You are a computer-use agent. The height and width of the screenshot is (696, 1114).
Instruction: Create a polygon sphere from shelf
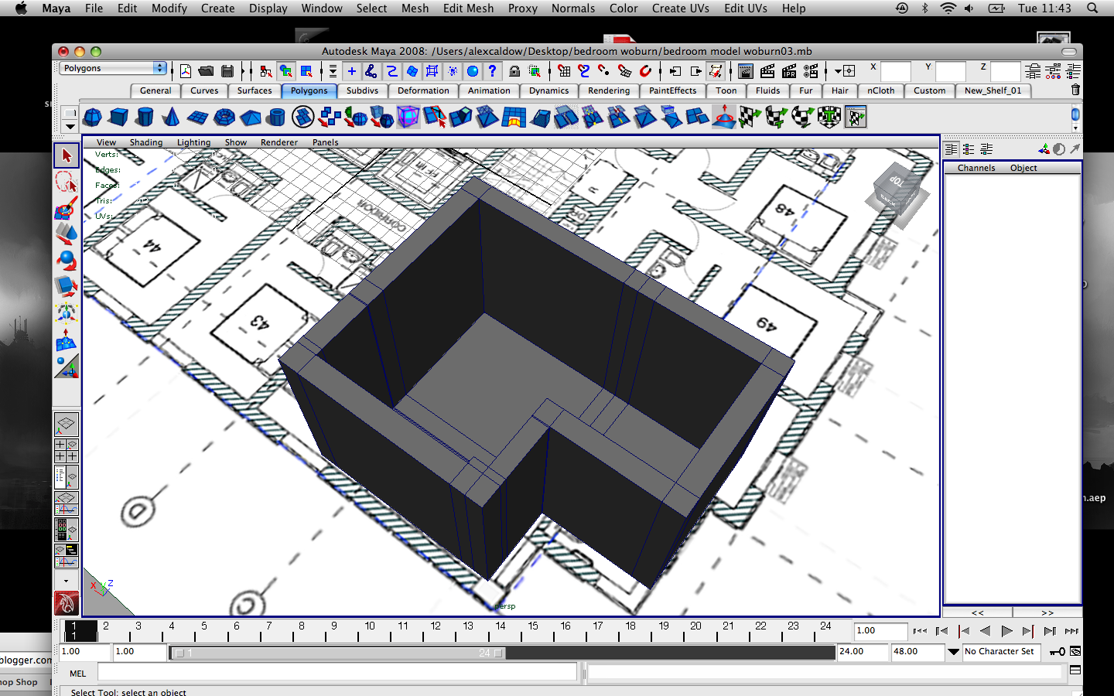92,118
